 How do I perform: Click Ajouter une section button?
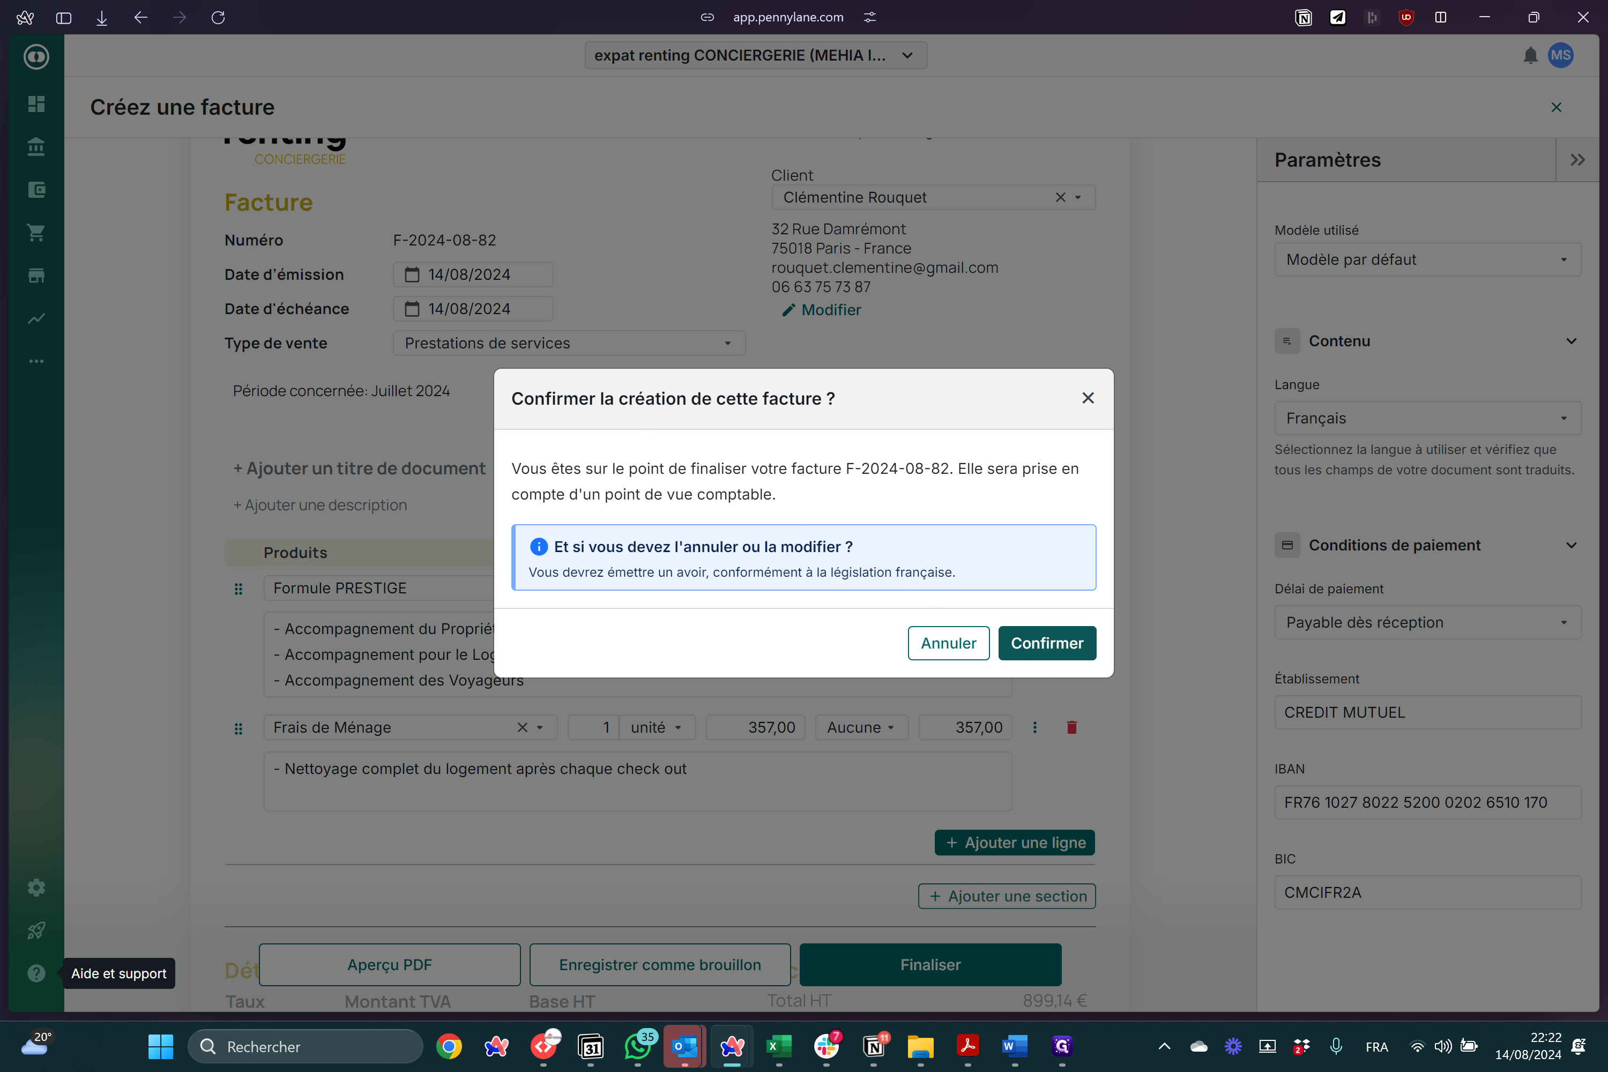1007,896
